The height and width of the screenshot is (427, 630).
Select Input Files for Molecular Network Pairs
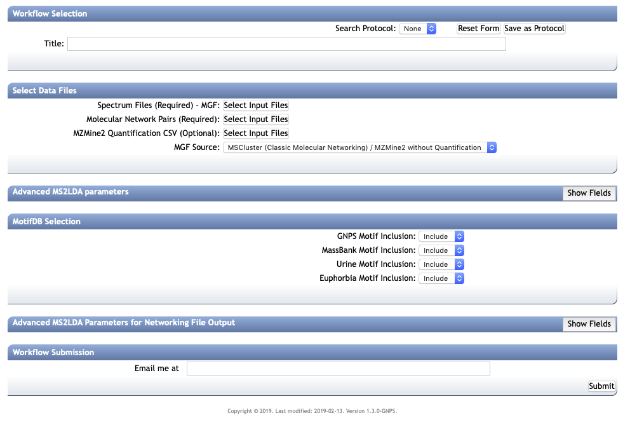[x=256, y=119]
